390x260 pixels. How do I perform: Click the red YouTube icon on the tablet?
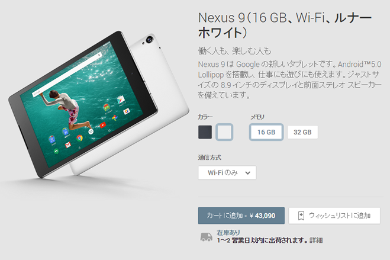102,124
